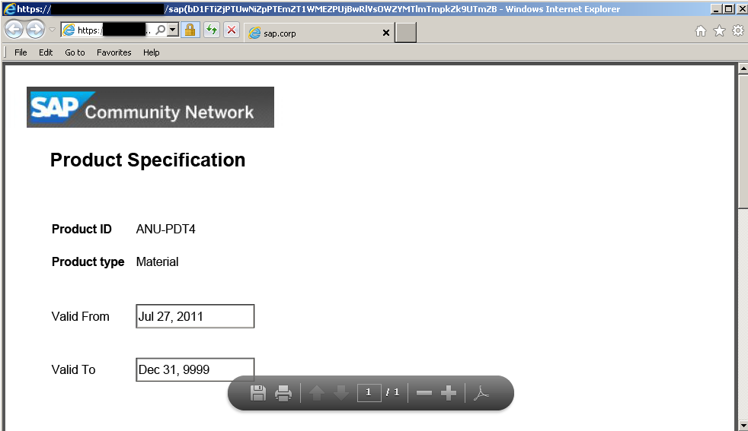Open the Favorites menu
This screenshot has height=431, width=748.
(x=114, y=52)
